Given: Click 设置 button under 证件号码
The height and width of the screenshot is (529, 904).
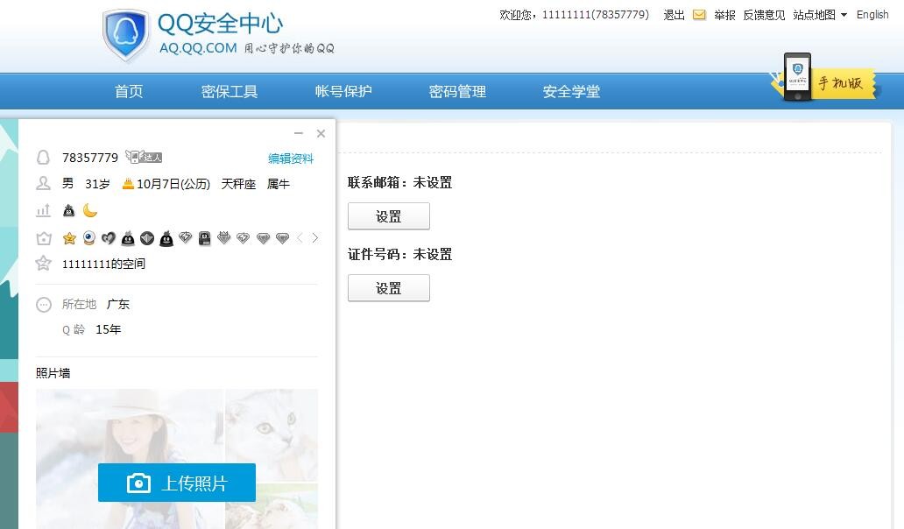Looking at the screenshot, I should coord(389,288).
